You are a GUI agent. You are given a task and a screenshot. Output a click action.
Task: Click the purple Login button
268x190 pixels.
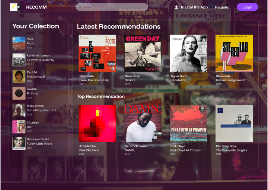(247, 7)
